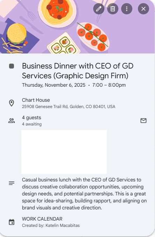Edit event using the pencil icon
Image resolution: width=155 pixels, height=237 pixels.
tap(99, 9)
